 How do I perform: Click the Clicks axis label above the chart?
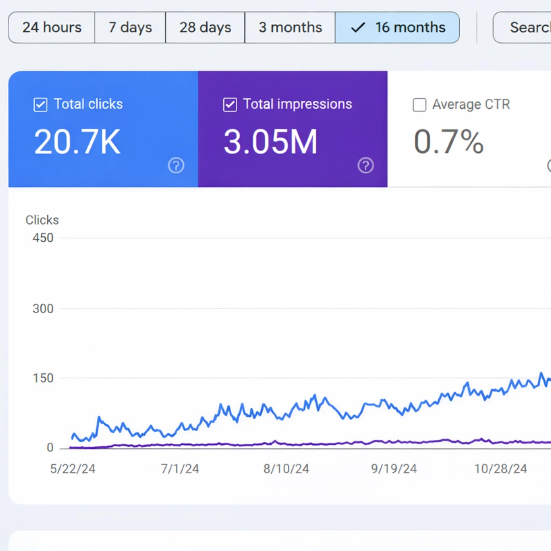click(42, 220)
